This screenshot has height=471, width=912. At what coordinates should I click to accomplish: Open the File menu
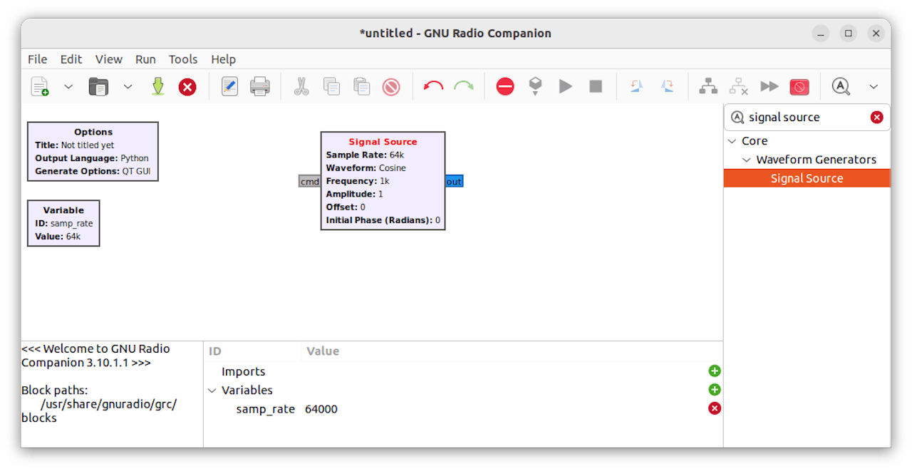pos(38,59)
